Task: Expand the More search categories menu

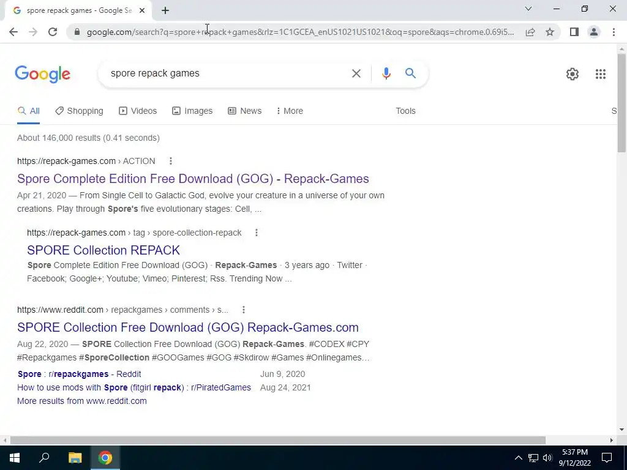Action: click(x=290, y=111)
